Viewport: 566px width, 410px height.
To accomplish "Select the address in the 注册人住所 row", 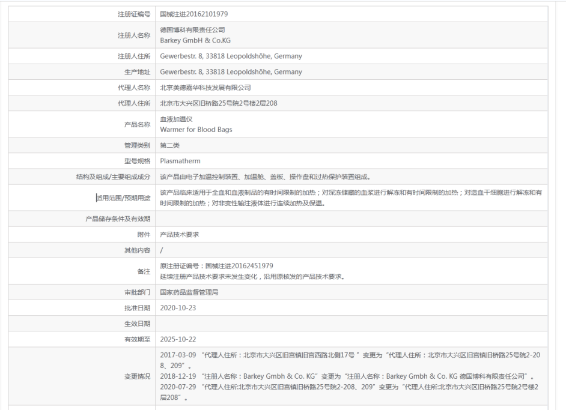I will (231, 56).
